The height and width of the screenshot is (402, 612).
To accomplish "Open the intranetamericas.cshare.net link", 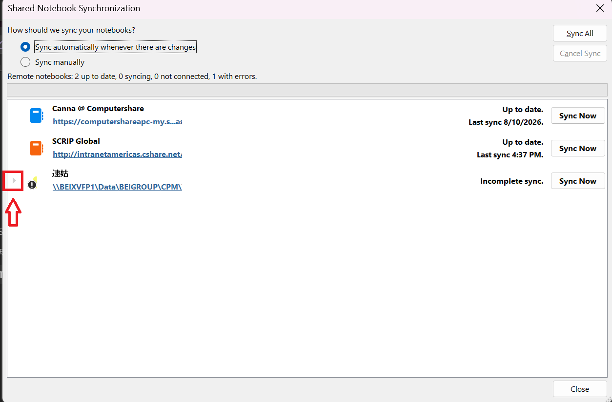I will point(117,154).
